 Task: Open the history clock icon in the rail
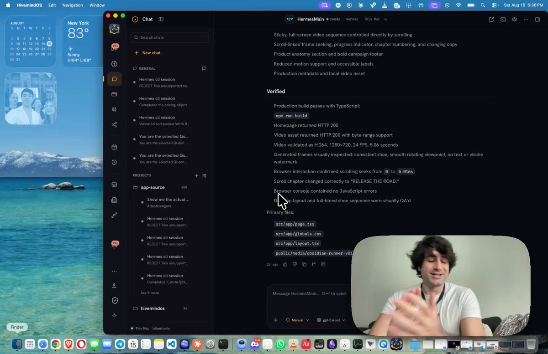tap(114, 162)
